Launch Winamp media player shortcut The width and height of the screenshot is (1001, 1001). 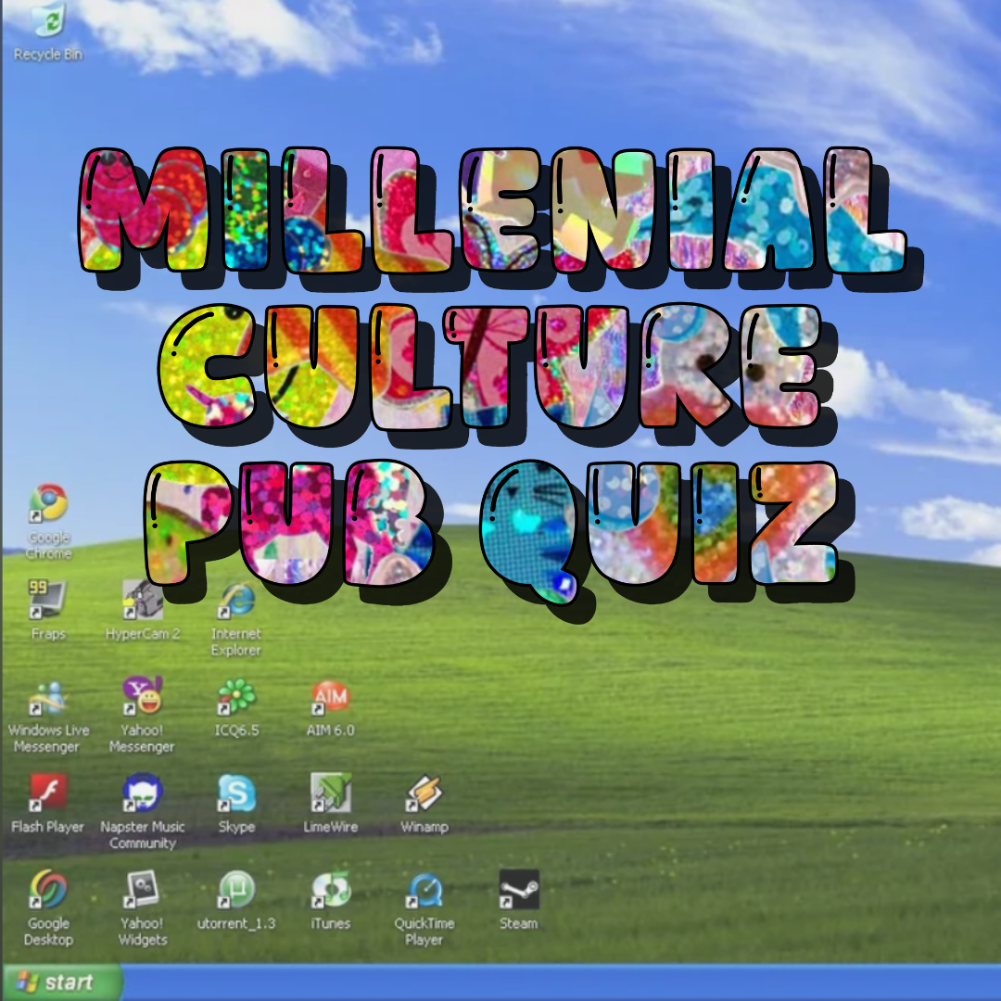click(424, 793)
